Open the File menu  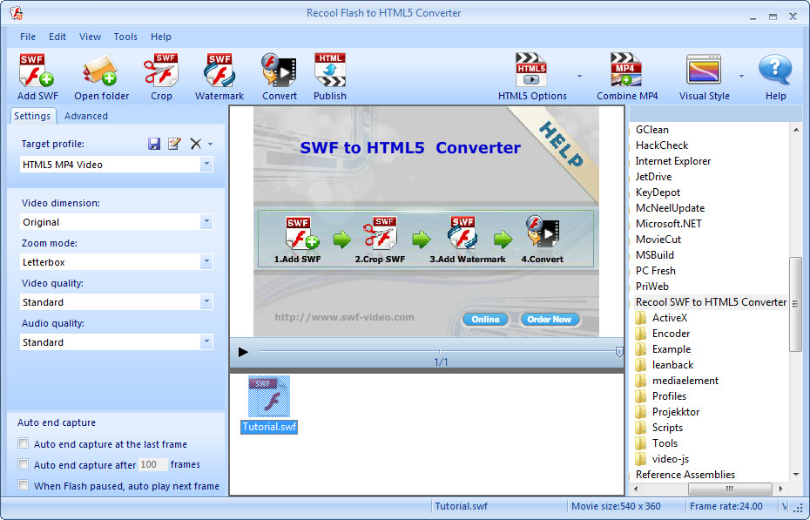tap(28, 37)
